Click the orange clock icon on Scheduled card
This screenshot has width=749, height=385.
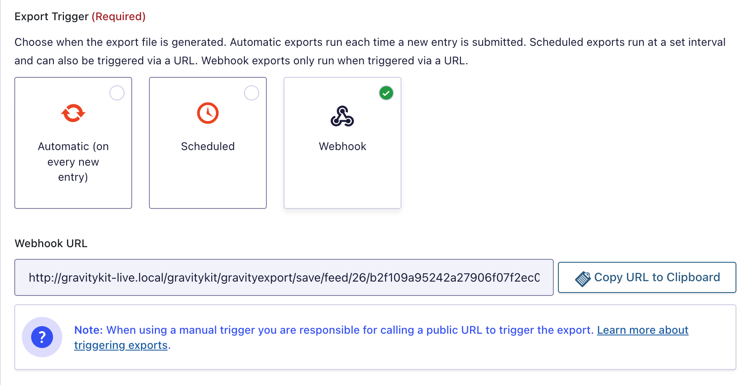coord(207,113)
